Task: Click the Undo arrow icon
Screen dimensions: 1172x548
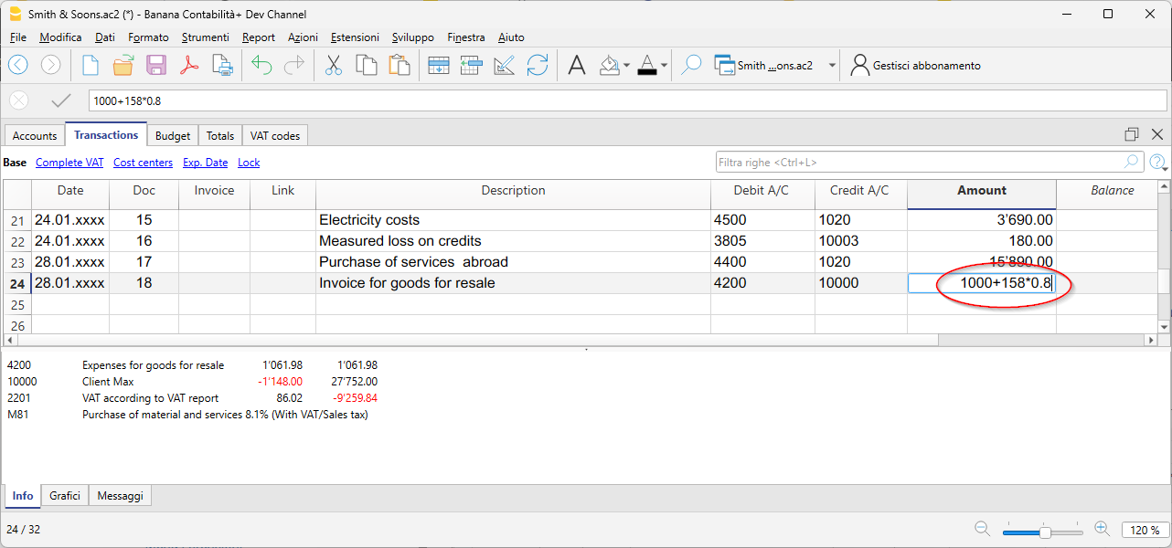Action: point(262,65)
